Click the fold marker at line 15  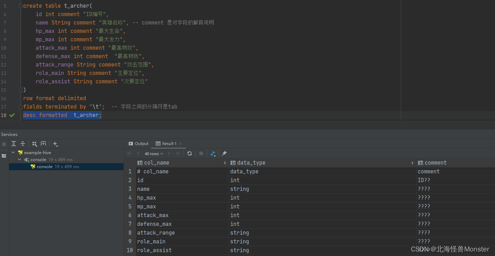click(21, 90)
